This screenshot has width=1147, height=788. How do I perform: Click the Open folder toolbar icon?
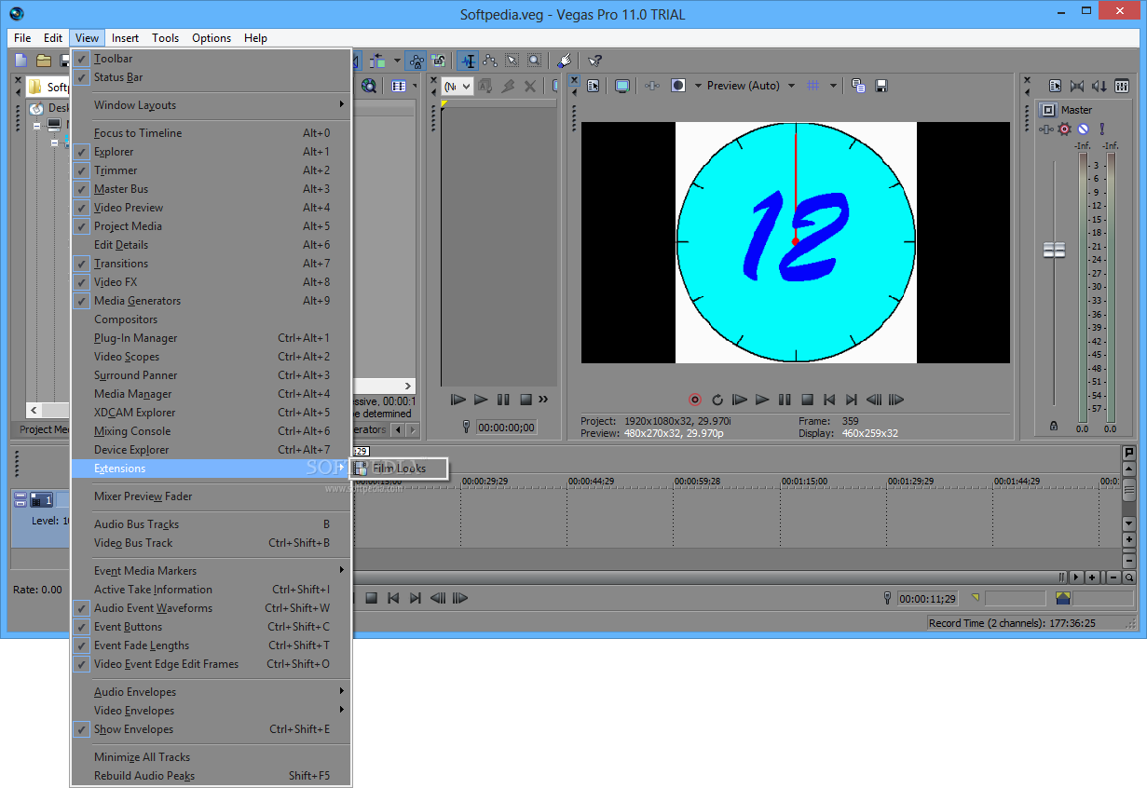(44, 61)
